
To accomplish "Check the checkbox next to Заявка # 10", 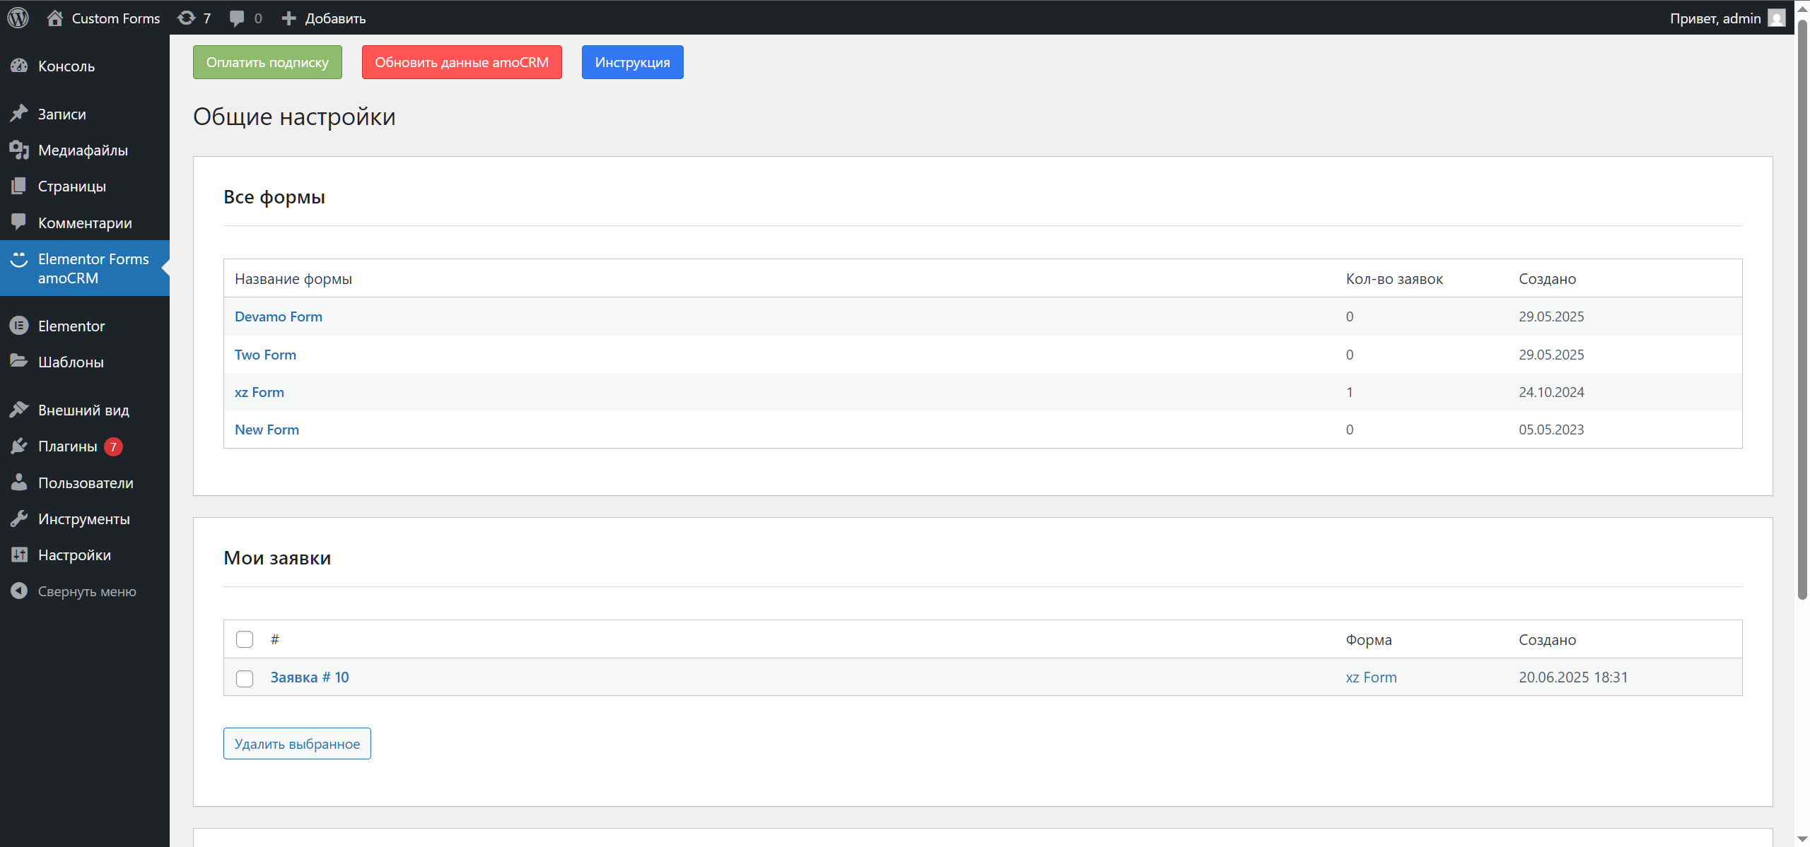I will (244, 679).
